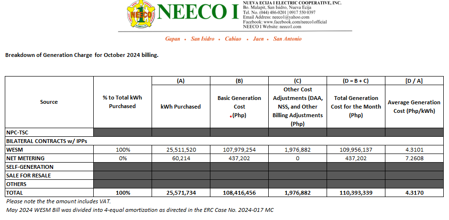The height and width of the screenshot is (220, 449).
Task: Click total generation cost 110,393,339
Action: (355, 193)
